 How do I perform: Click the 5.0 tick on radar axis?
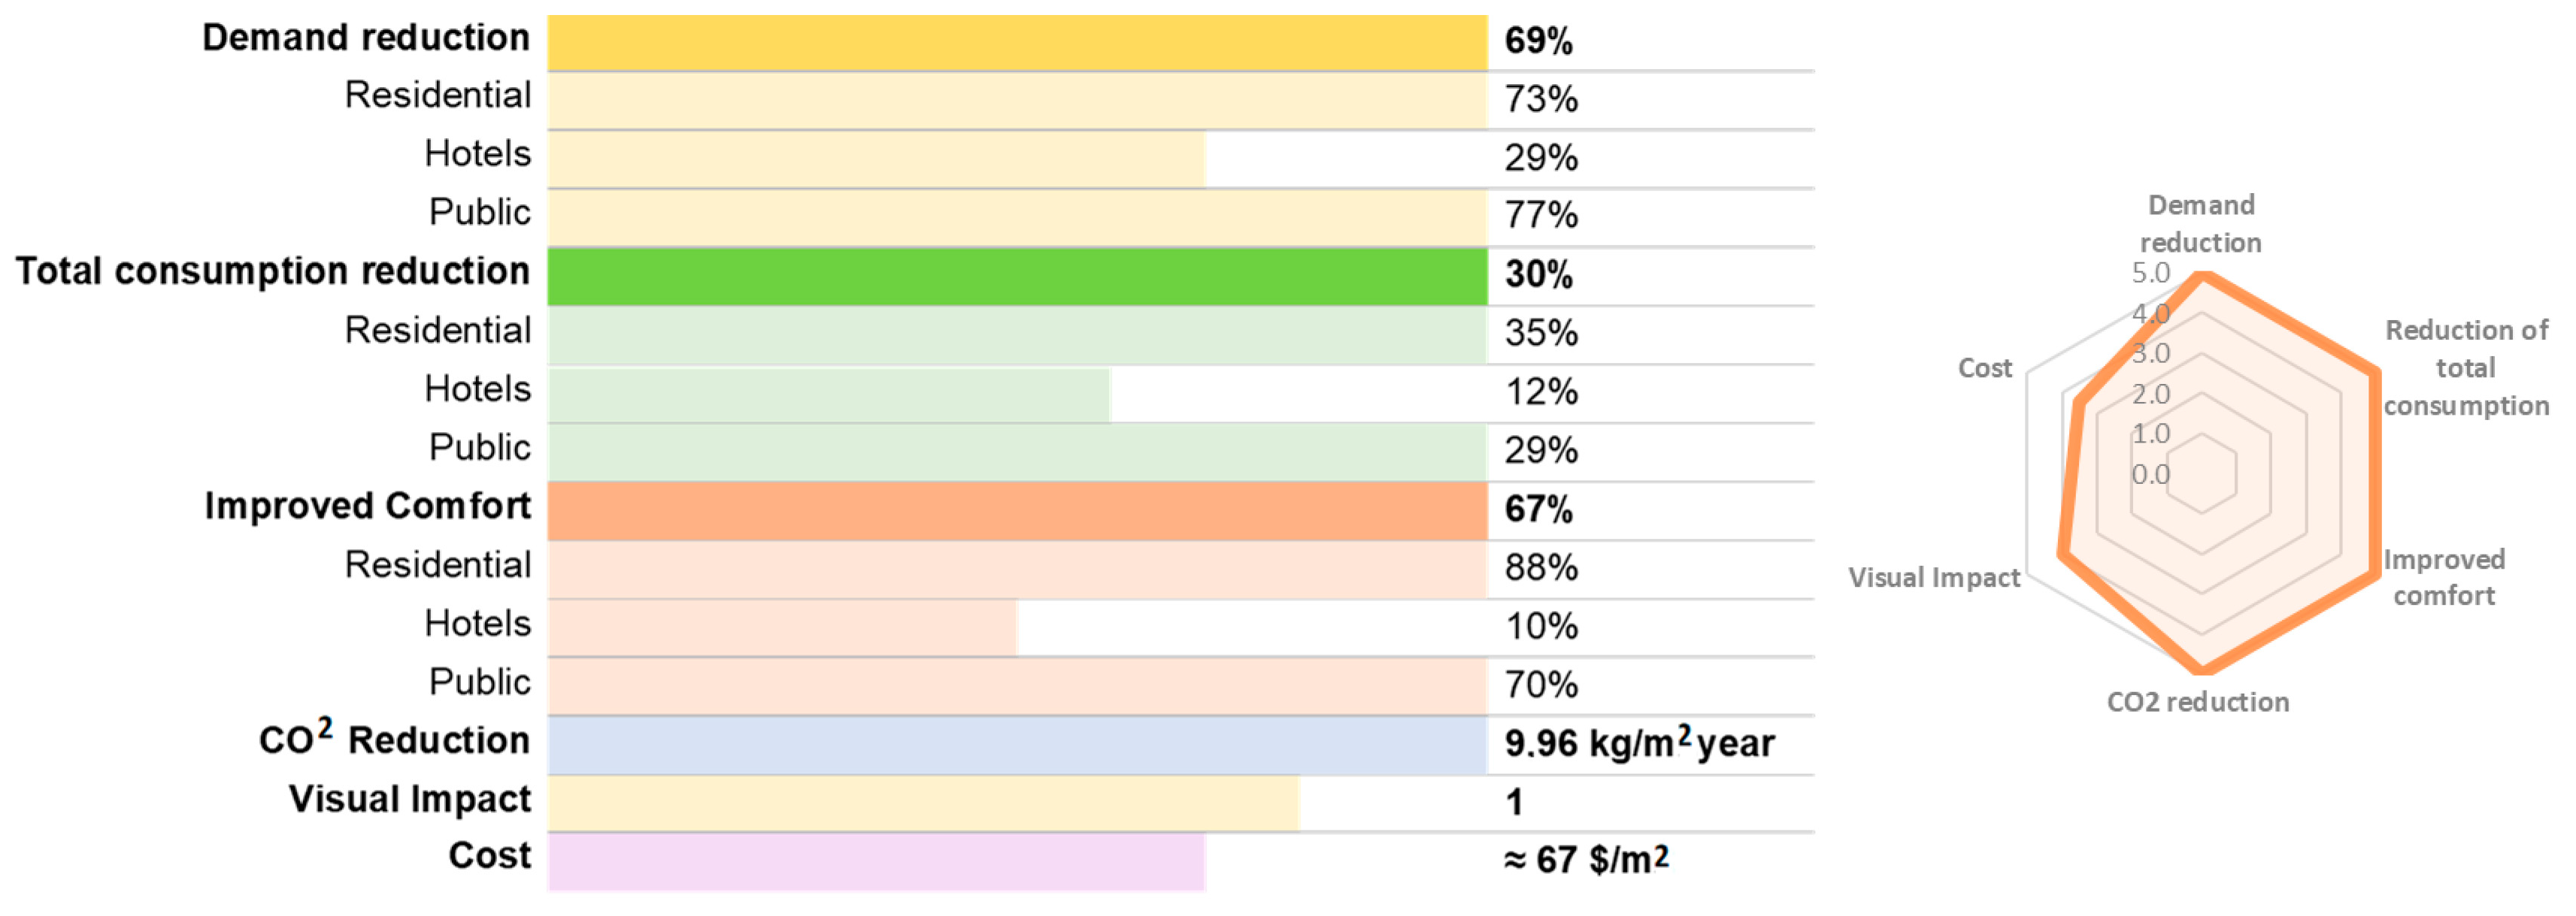[x=2150, y=273]
